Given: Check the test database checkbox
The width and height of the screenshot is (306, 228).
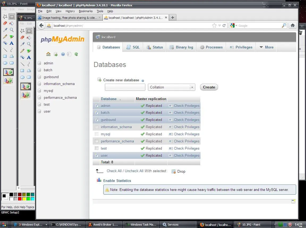Looking at the screenshot, I should 96,148.
